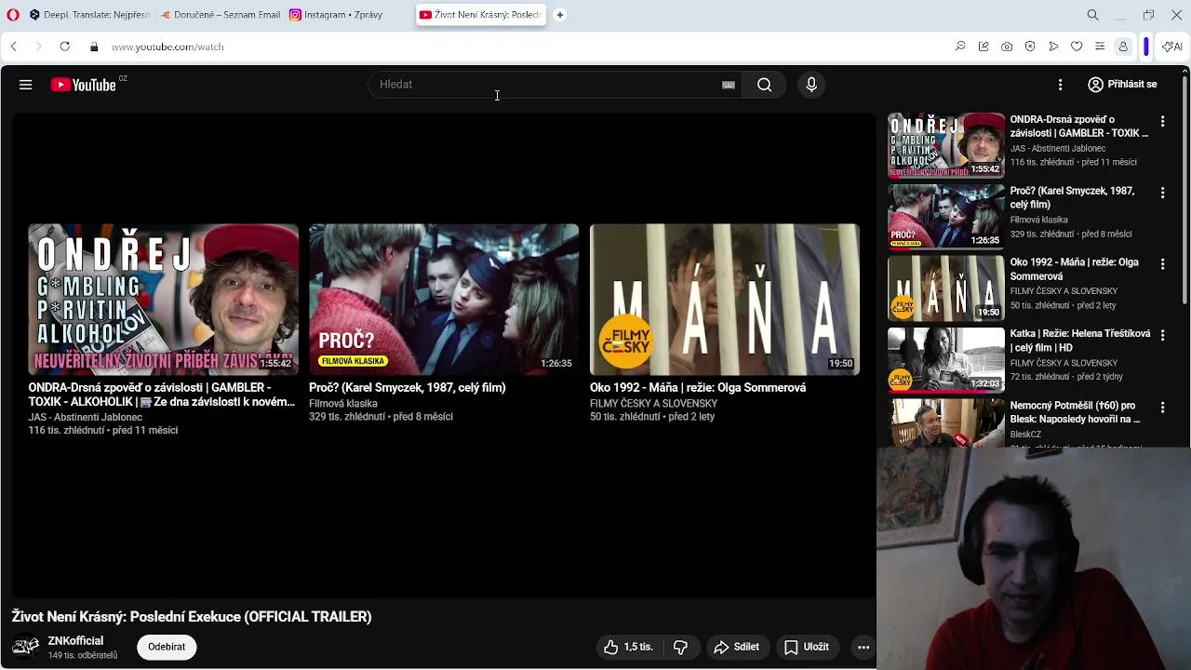The image size is (1191, 670).
Task: Open the on-screen keyboard in search box
Action: pyautogui.click(x=729, y=85)
